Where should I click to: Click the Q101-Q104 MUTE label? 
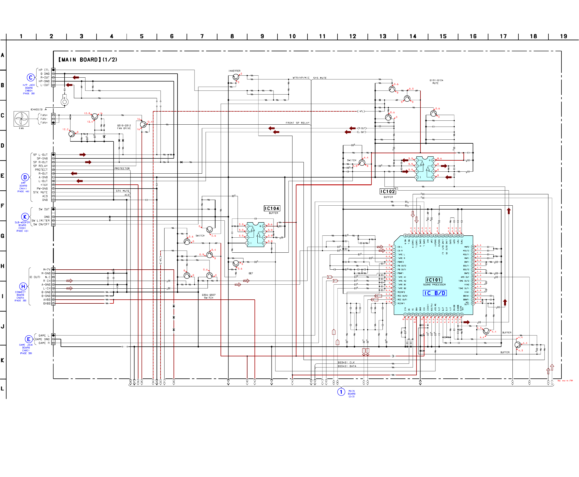coord(436,82)
